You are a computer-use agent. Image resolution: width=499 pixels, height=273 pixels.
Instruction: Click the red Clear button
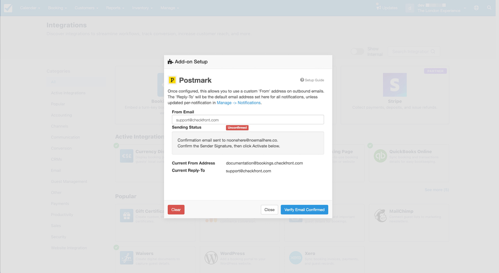click(176, 210)
